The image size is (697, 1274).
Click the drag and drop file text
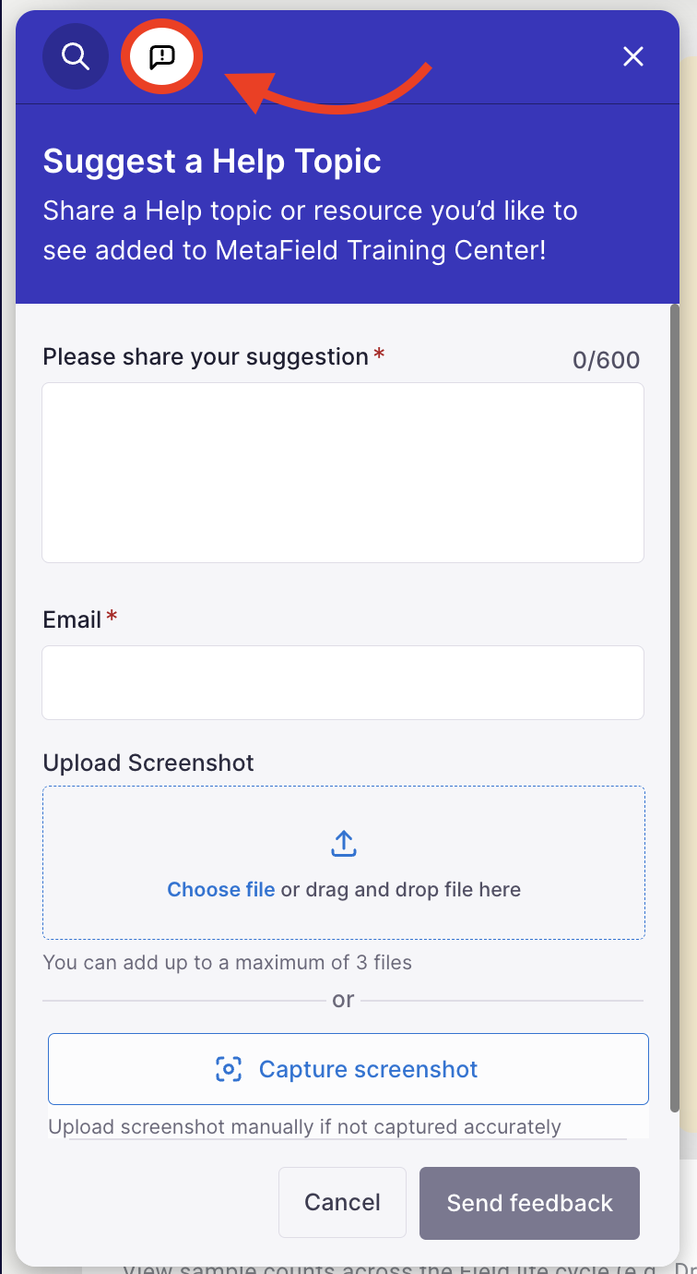click(401, 890)
